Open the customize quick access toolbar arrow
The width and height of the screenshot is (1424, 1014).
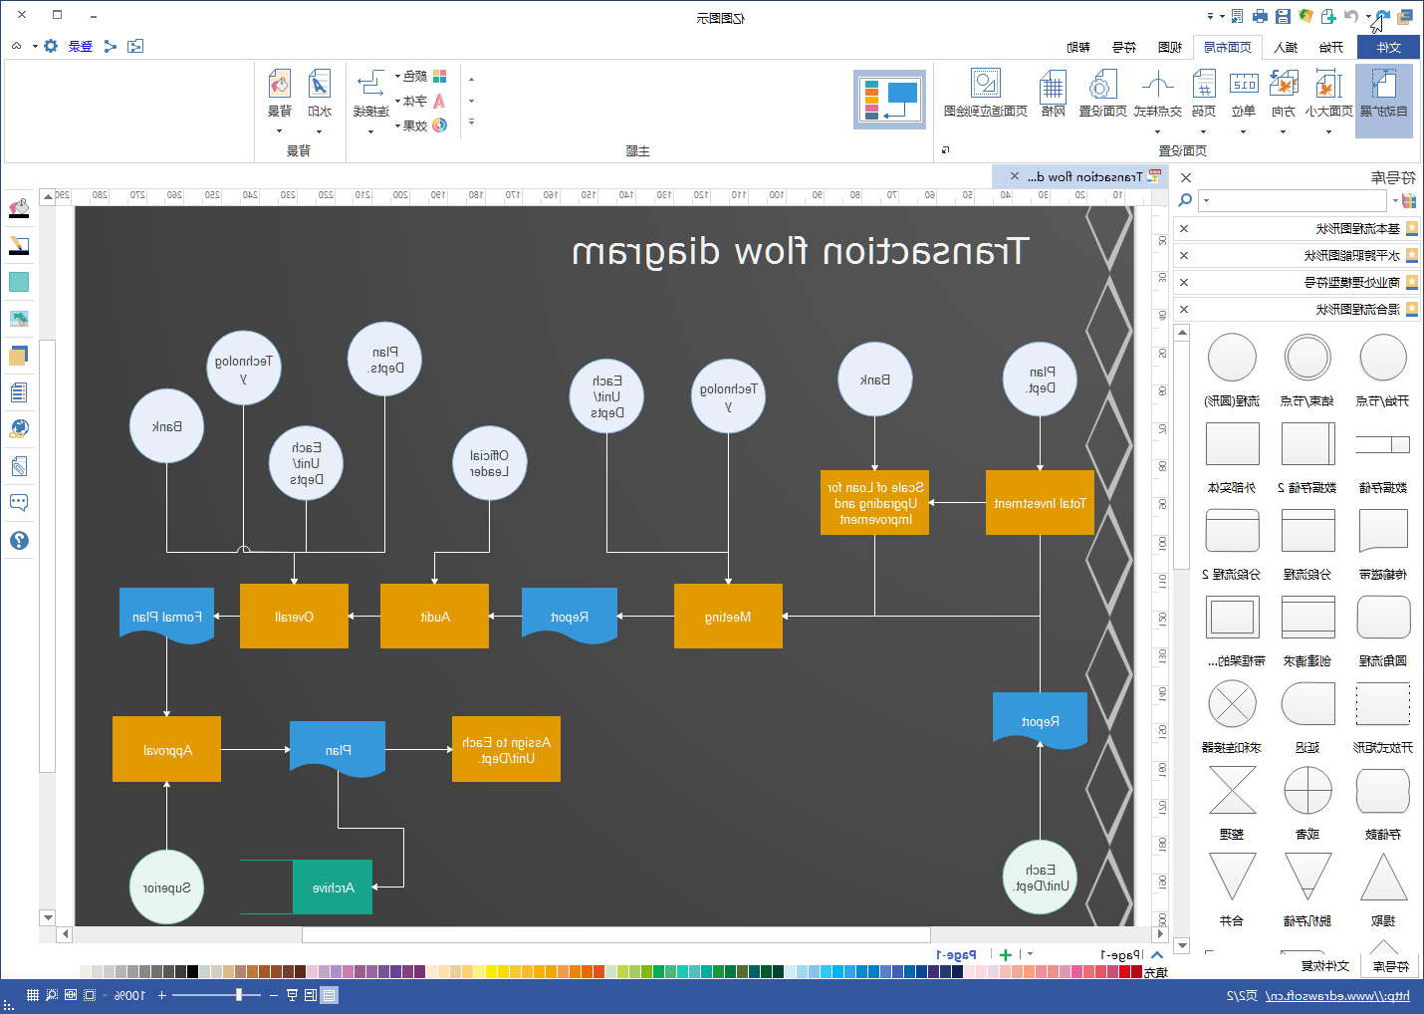click(x=1211, y=16)
